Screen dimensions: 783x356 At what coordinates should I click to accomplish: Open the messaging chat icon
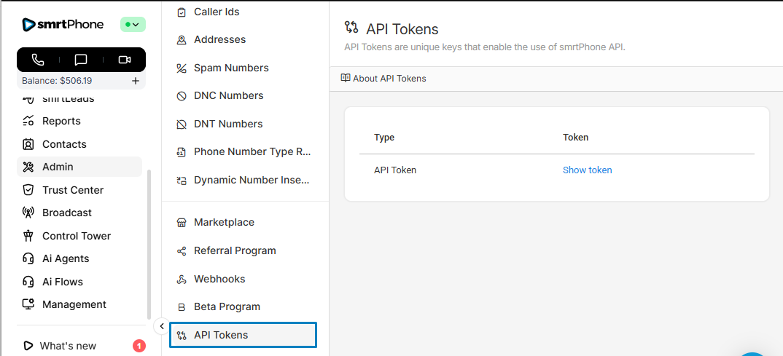click(81, 60)
